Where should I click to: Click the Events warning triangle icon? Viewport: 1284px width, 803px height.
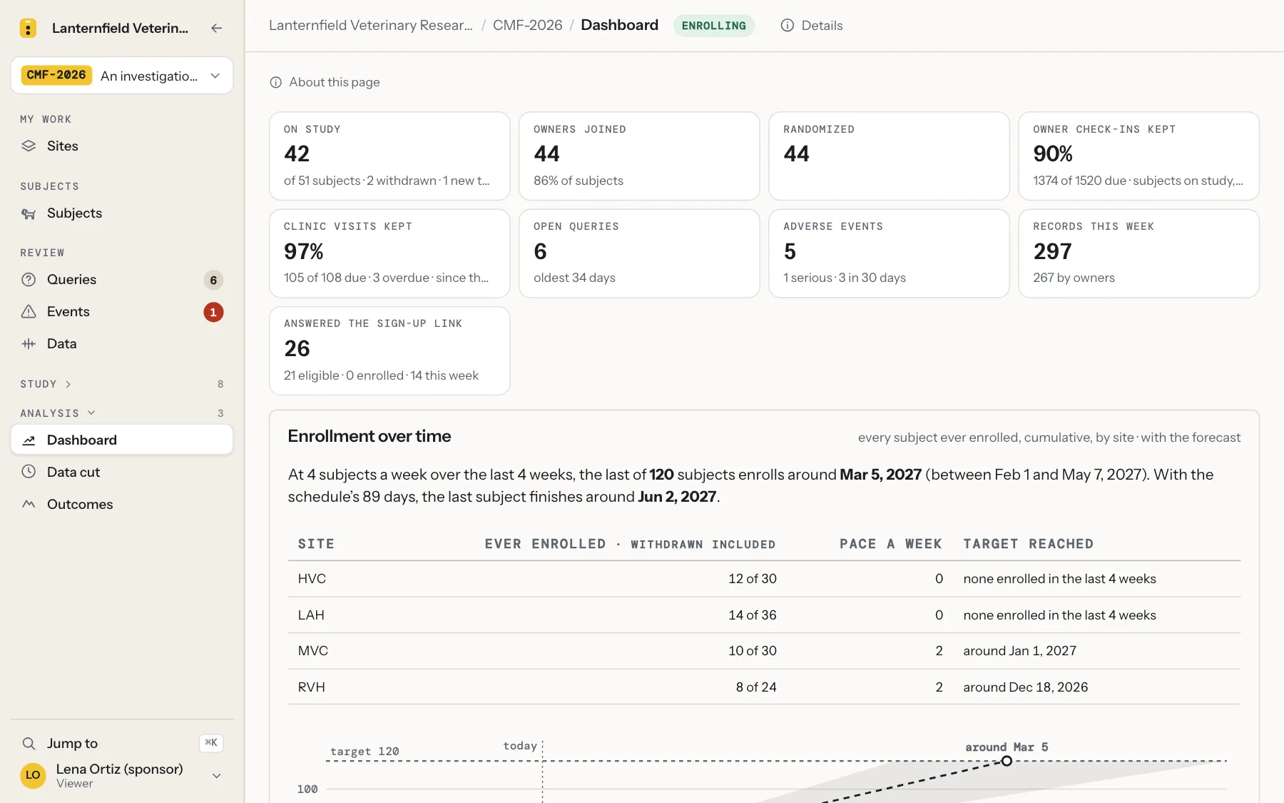(29, 312)
